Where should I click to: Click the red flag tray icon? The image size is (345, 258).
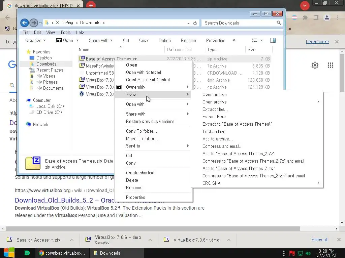[x=292, y=253]
